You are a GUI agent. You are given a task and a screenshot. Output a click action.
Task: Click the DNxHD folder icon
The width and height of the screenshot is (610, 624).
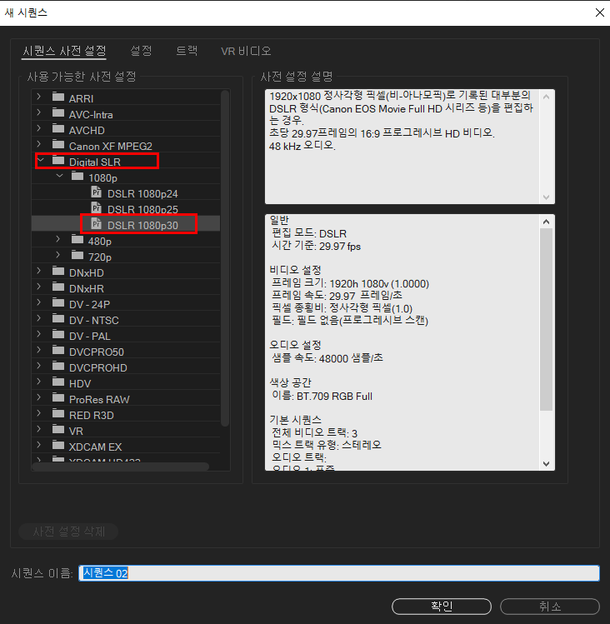pos(58,271)
